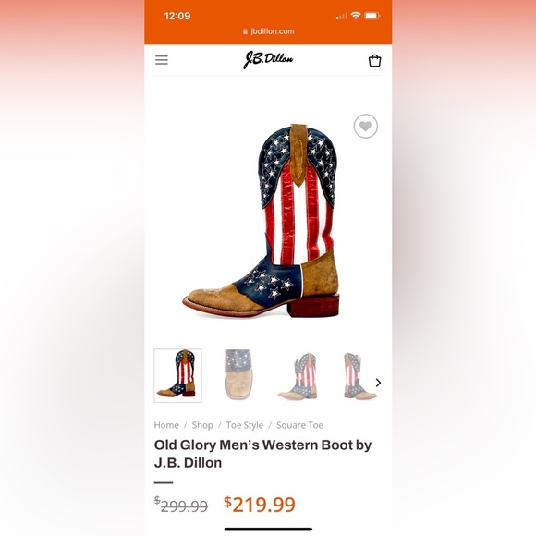
Task: Go to Home breadcrumb link
Action: [166, 425]
